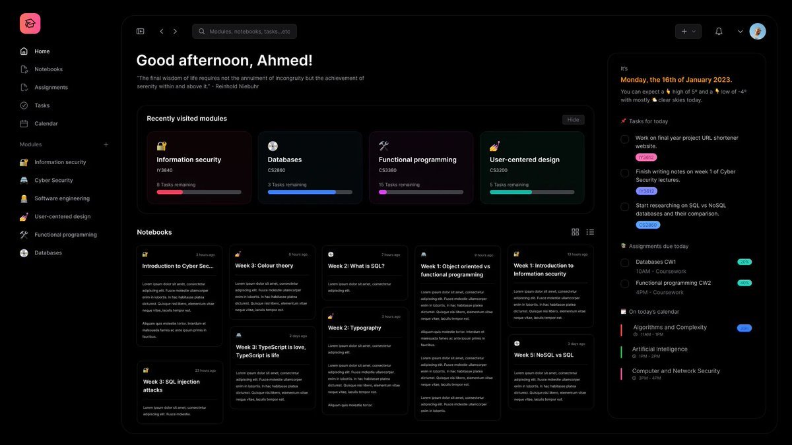Screen dimensions: 792x445
Task: Focus the modules, notebooks, tasks search field
Action: point(244,31)
